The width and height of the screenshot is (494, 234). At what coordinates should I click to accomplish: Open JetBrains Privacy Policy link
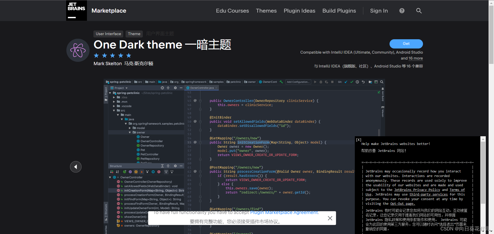click(x=417, y=190)
